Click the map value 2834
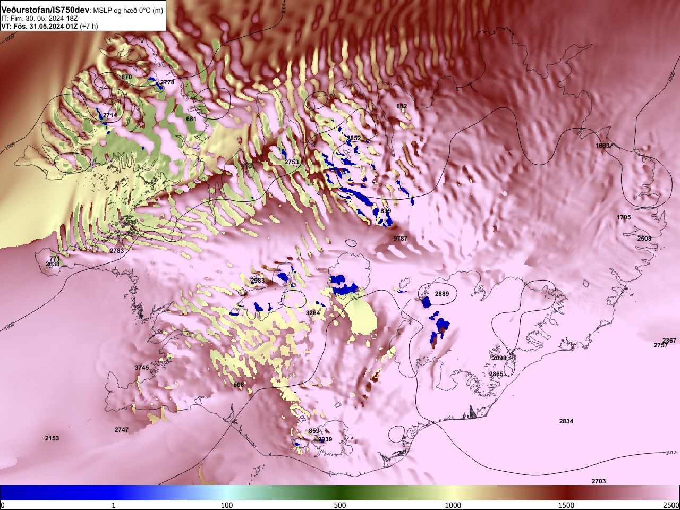Viewport: 680px width, 510px height. click(x=566, y=421)
